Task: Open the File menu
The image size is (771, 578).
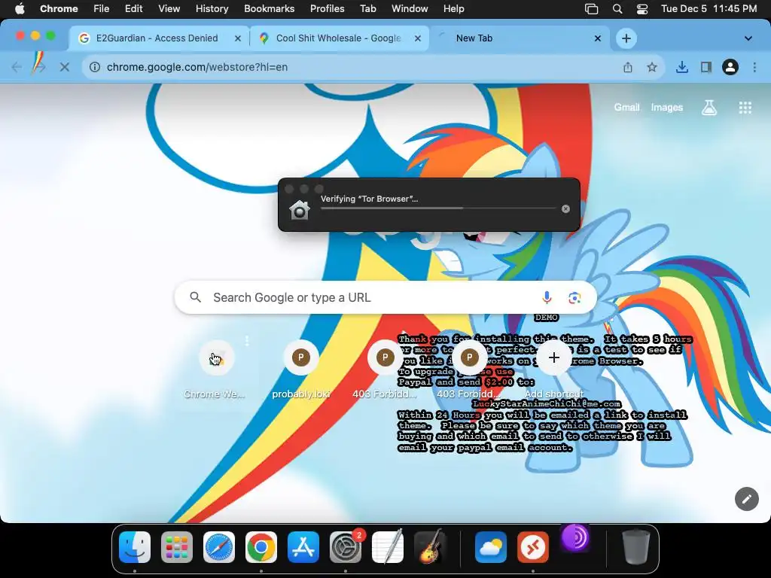Action: [x=102, y=8]
